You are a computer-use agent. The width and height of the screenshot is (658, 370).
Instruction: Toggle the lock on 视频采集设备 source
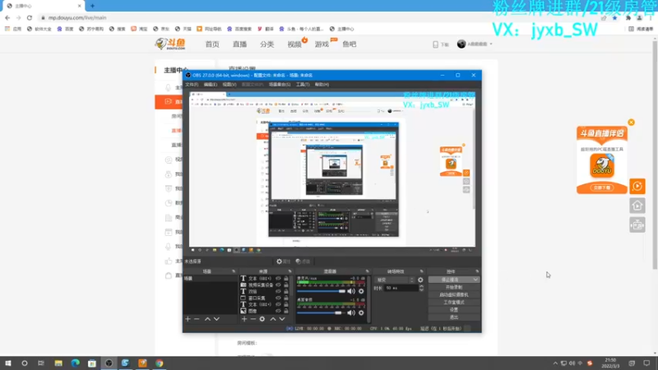[x=286, y=284]
